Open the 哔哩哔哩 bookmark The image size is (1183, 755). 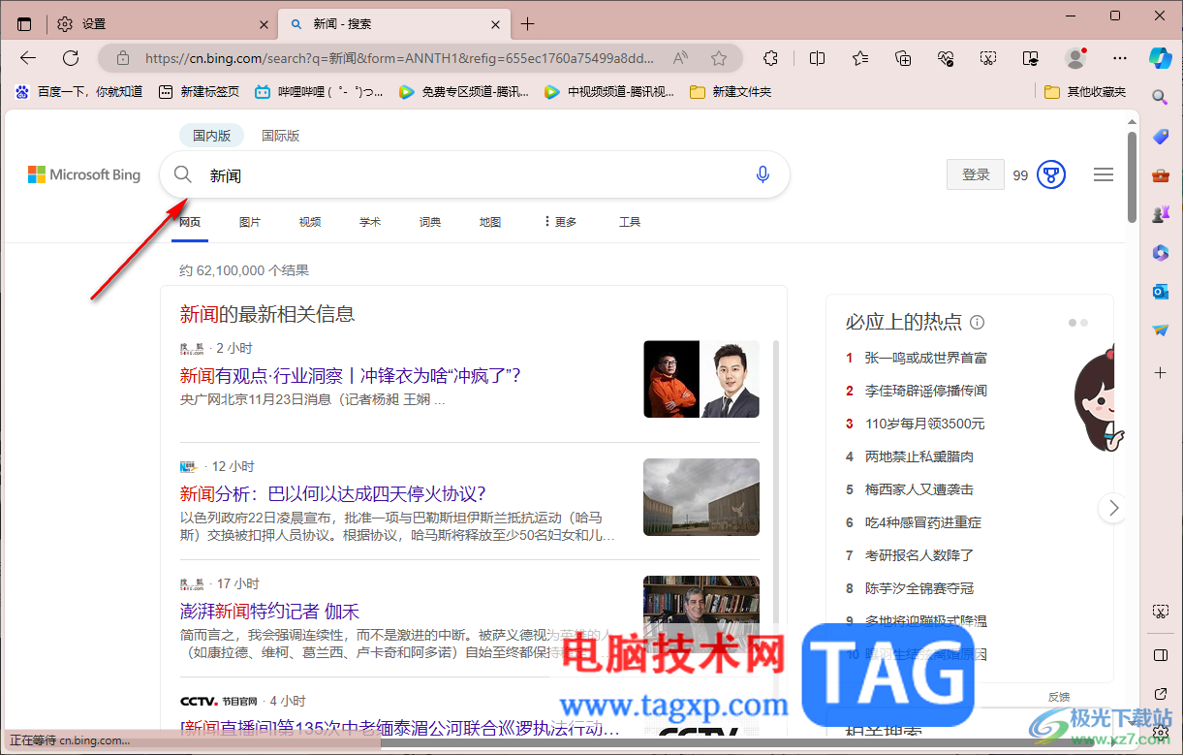pos(319,91)
